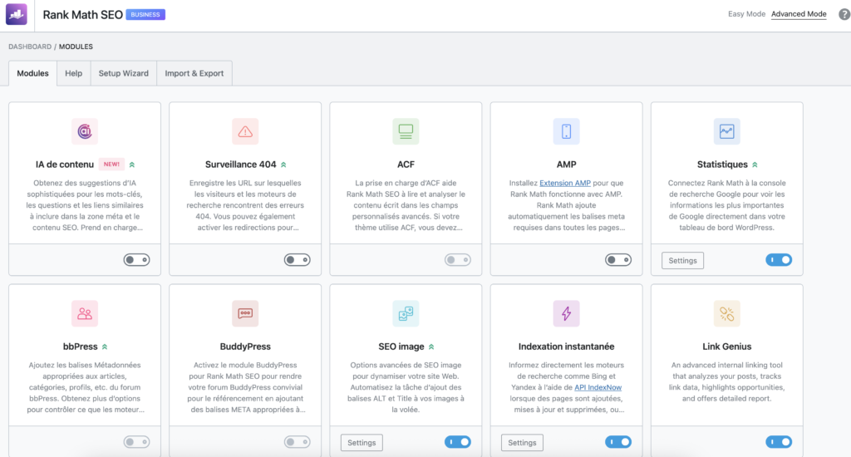Enable the IA de contenu module toggle
The image size is (851, 457).
tap(137, 260)
